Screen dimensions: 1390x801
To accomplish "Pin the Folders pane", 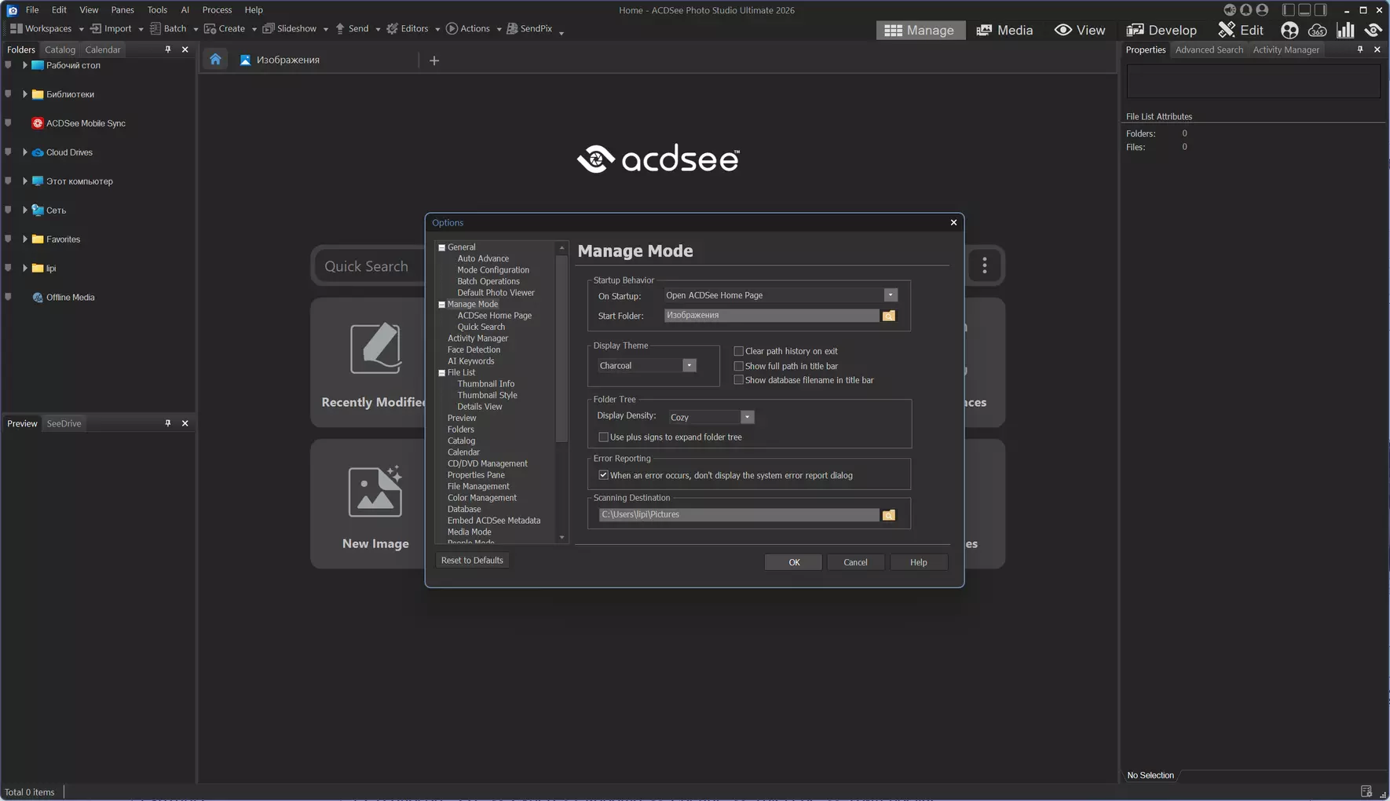I will click(167, 49).
